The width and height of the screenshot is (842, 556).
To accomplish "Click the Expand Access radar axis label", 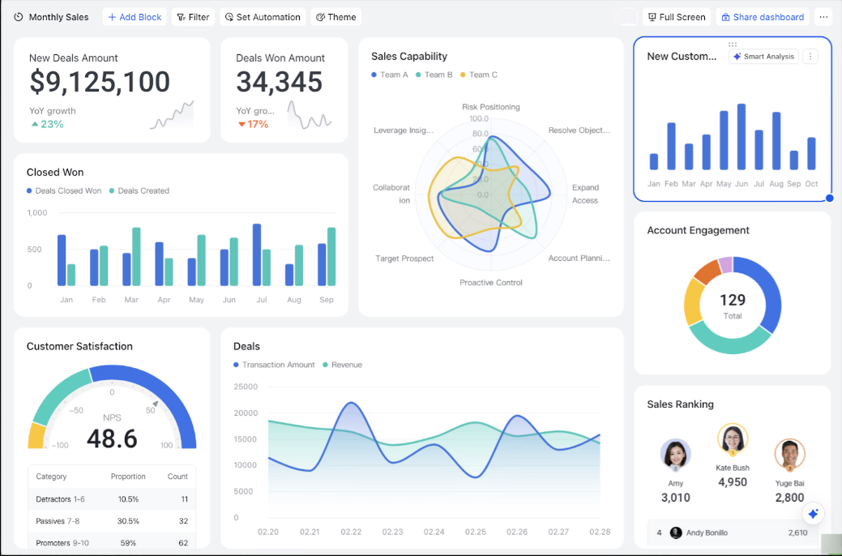I will (585, 194).
